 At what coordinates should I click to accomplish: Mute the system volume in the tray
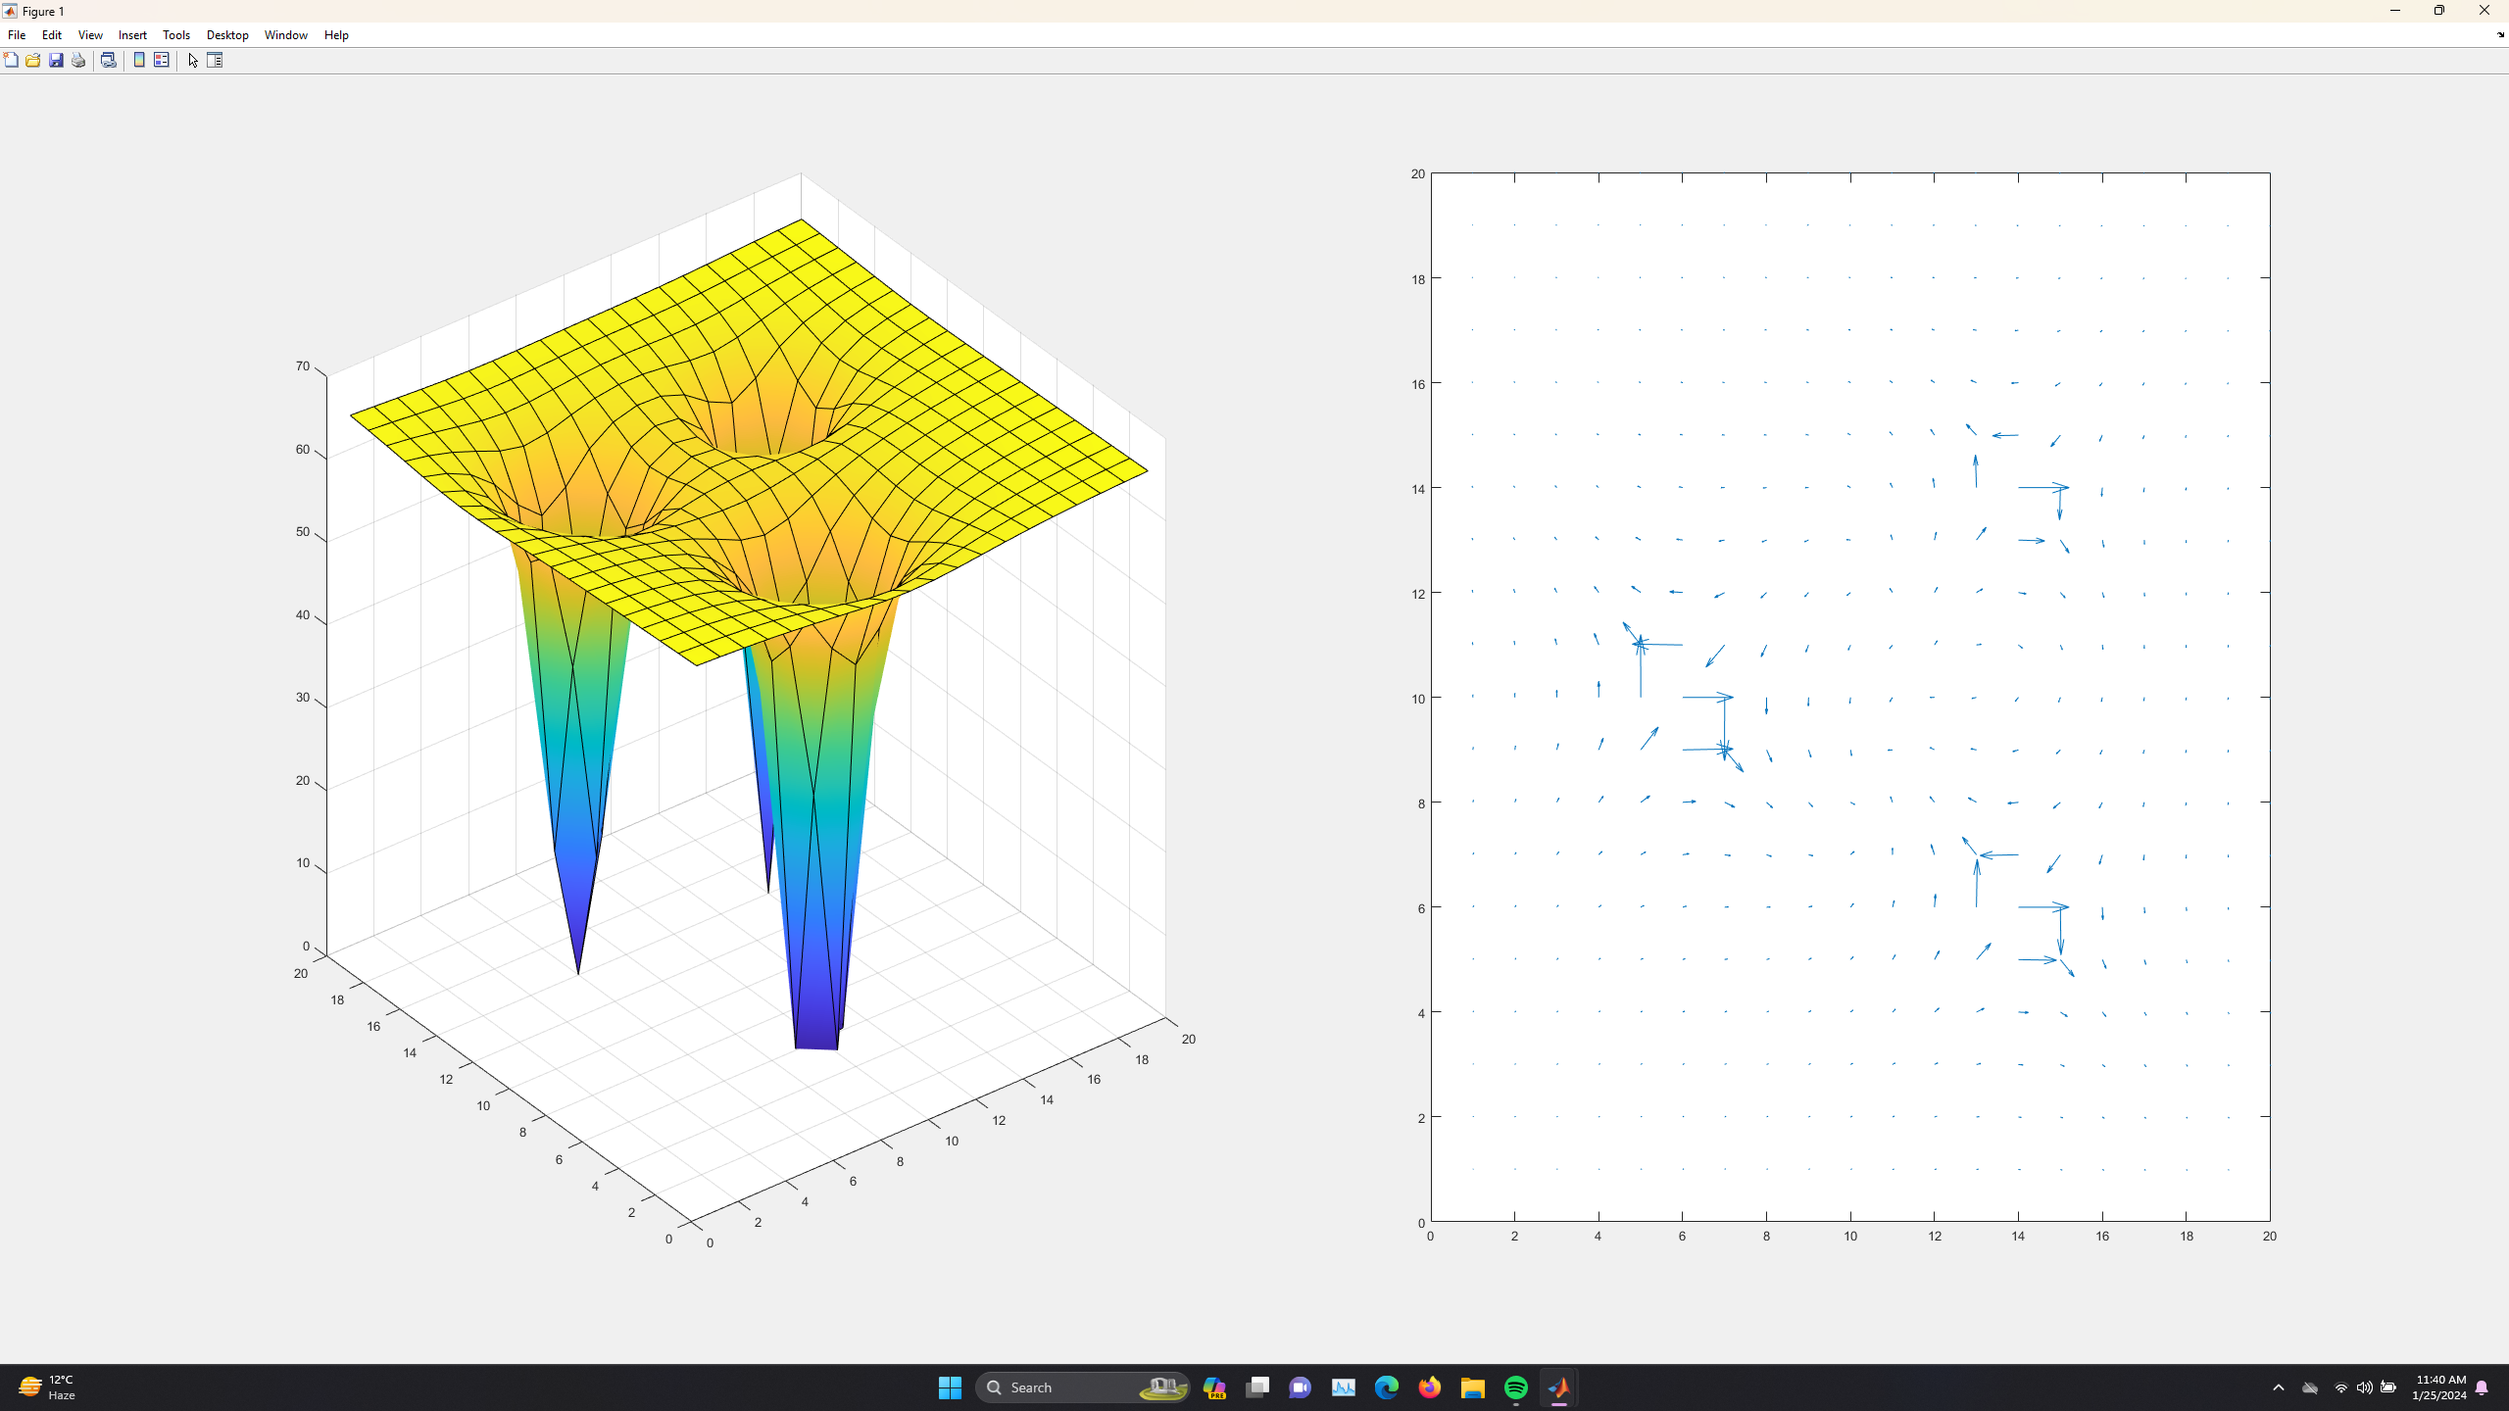tap(2364, 1387)
